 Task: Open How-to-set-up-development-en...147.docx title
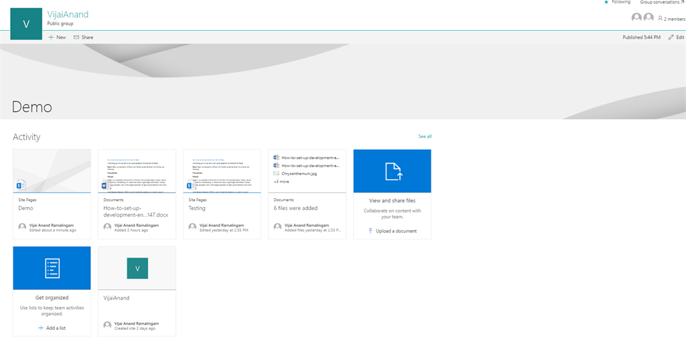(135, 211)
